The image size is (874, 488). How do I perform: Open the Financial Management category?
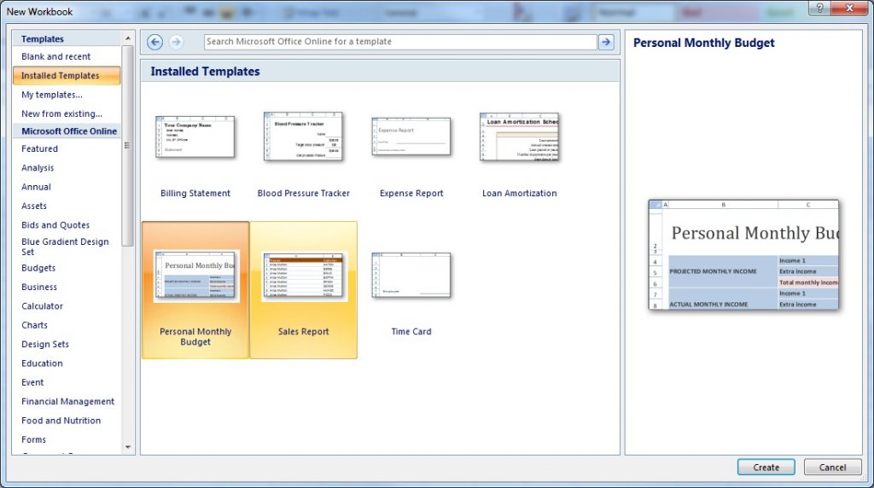(x=67, y=401)
